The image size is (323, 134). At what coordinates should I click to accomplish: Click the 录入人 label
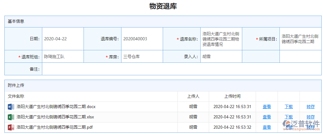tap(191, 57)
